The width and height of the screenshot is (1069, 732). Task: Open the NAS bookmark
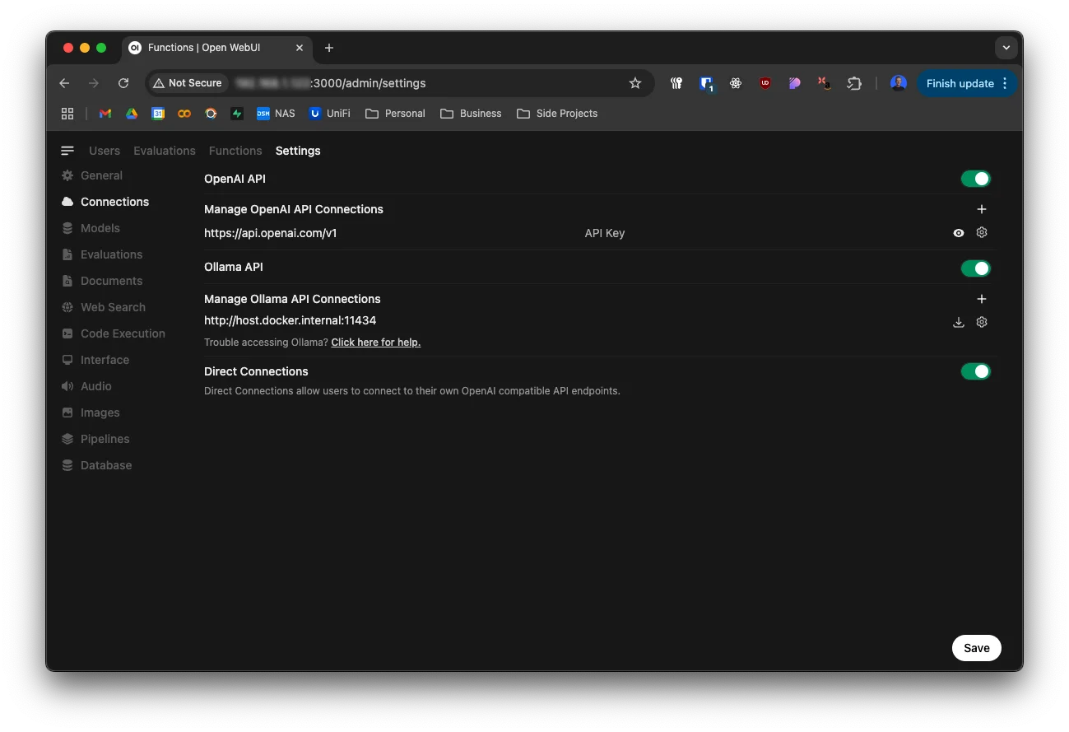click(276, 114)
